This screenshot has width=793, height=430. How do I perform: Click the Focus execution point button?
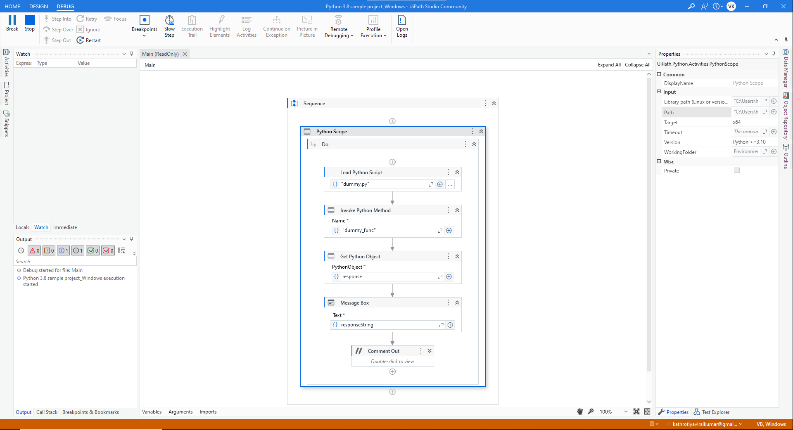click(115, 19)
